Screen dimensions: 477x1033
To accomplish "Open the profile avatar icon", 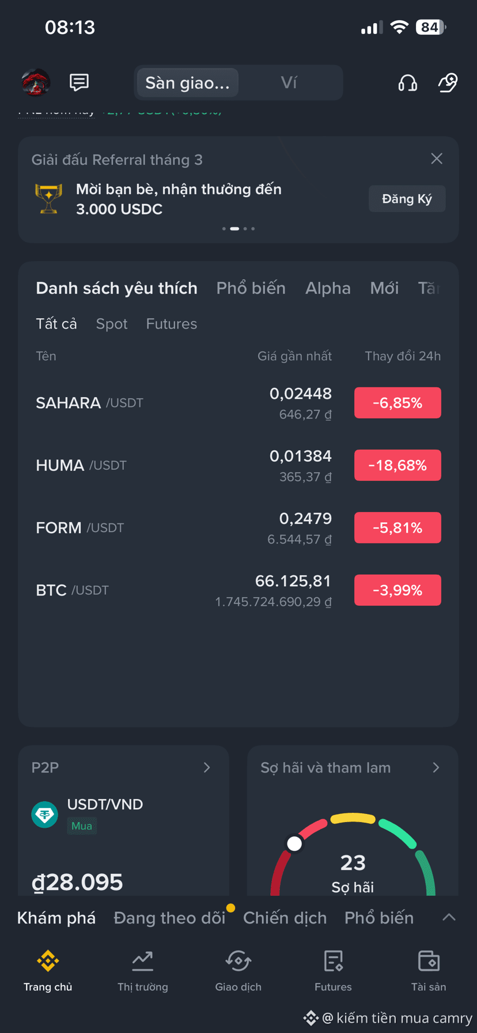I will click(36, 82).
